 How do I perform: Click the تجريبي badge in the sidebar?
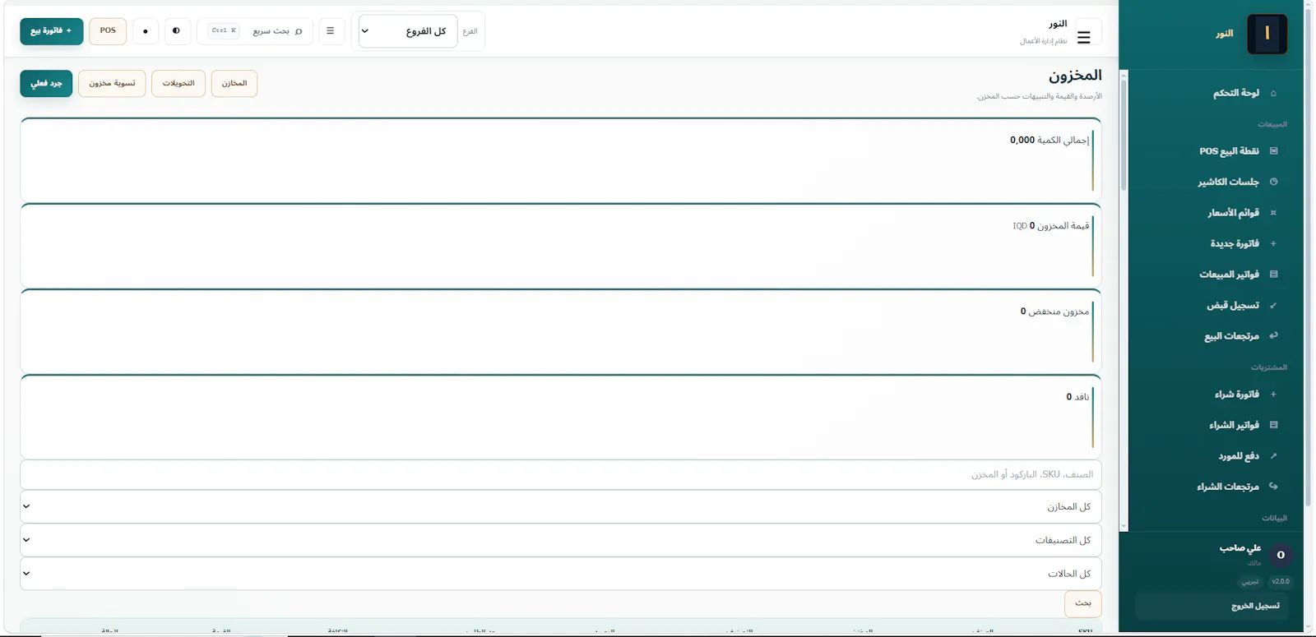pyautogui.click(x=1250, y=582)
